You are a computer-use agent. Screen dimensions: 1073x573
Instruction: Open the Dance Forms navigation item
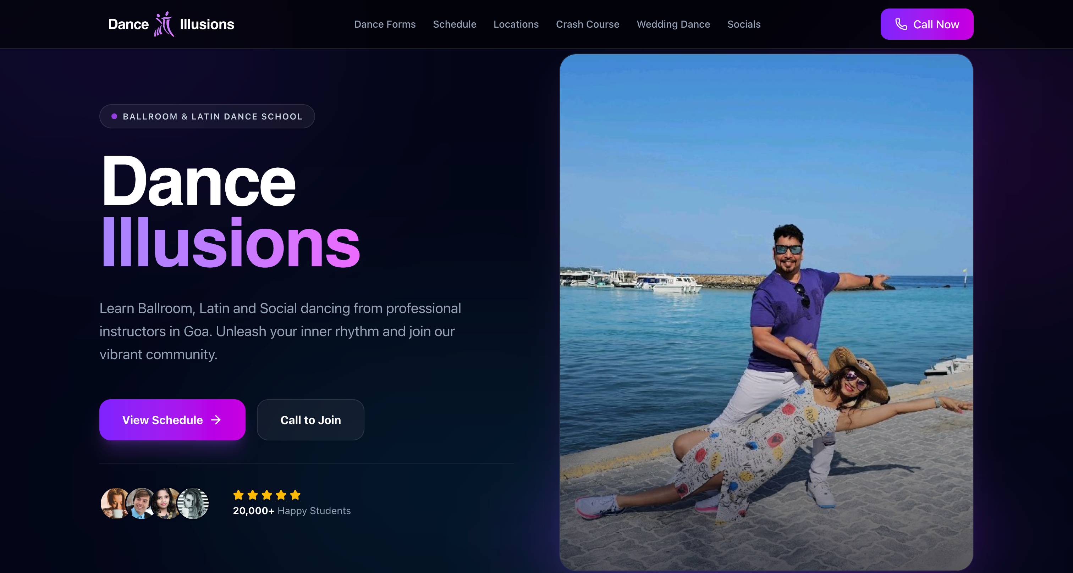pyautogui.click(x=385, y=24)
